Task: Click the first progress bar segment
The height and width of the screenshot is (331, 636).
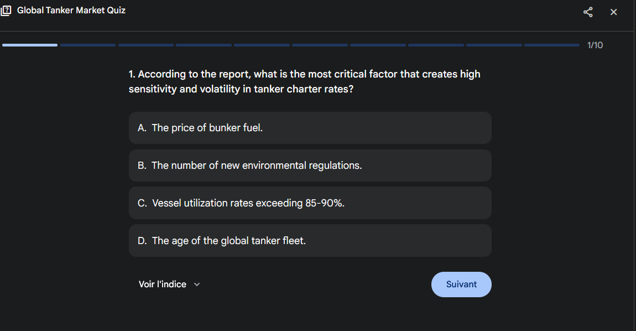Action: click(30, 45)
